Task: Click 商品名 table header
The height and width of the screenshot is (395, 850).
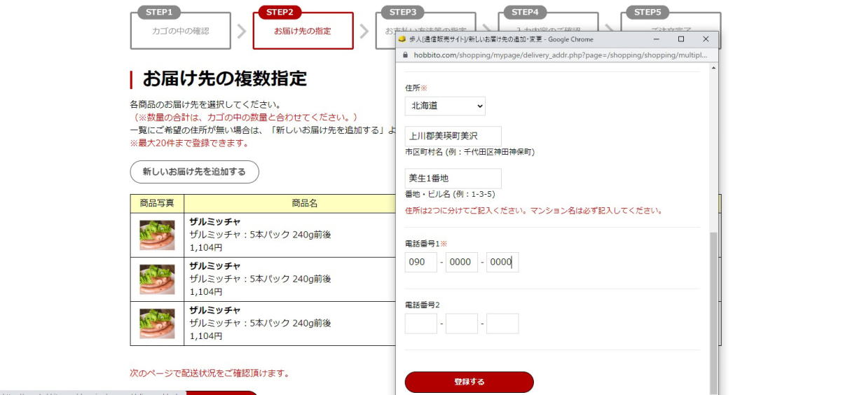Action: point(305,203)
